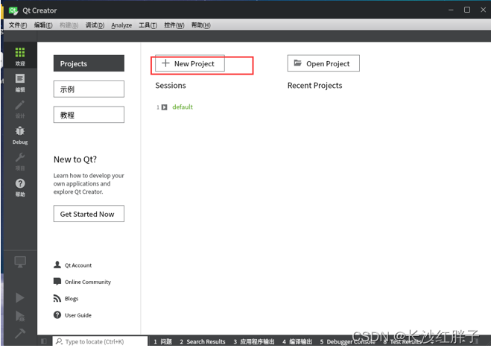Click the Recent Projects heading text
The image size is (491, 351).
pos(314,86)
